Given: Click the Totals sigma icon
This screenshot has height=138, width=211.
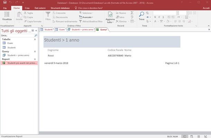Looking at the screenshot, I should [132, 13].
